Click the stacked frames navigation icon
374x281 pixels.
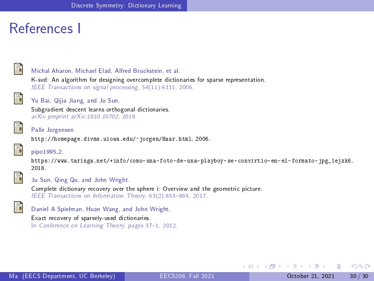[273, 267]
